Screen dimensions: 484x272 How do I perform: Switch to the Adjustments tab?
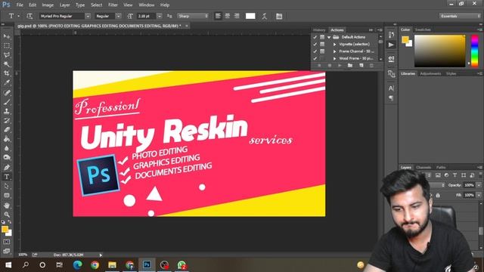(x=430, y=74)
